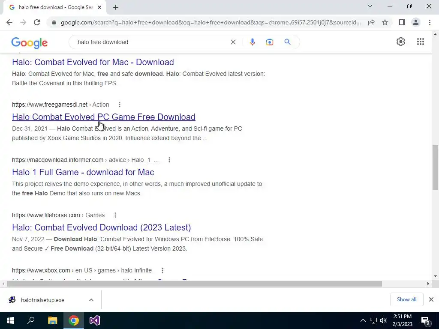Open notification center with 2 notifications
This screenshot has width=439, height=329.
426,321
